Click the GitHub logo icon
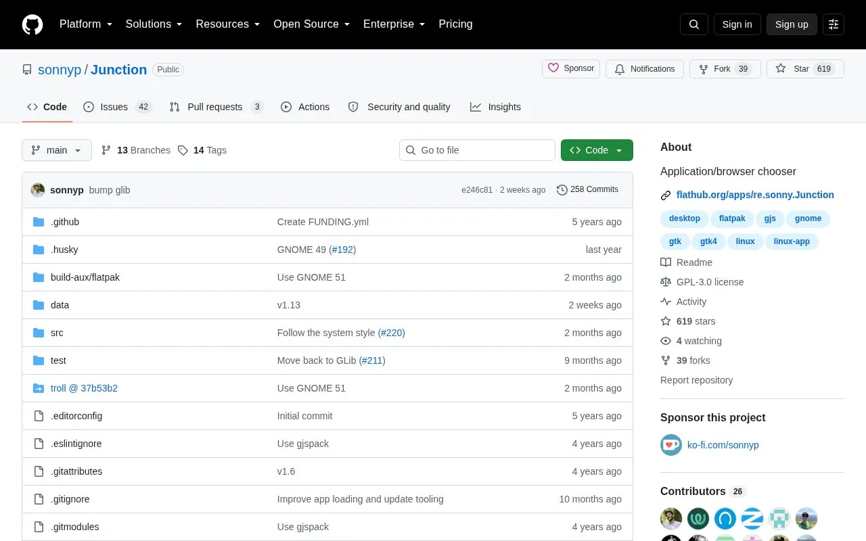866x541 pixels. (32, 24)
